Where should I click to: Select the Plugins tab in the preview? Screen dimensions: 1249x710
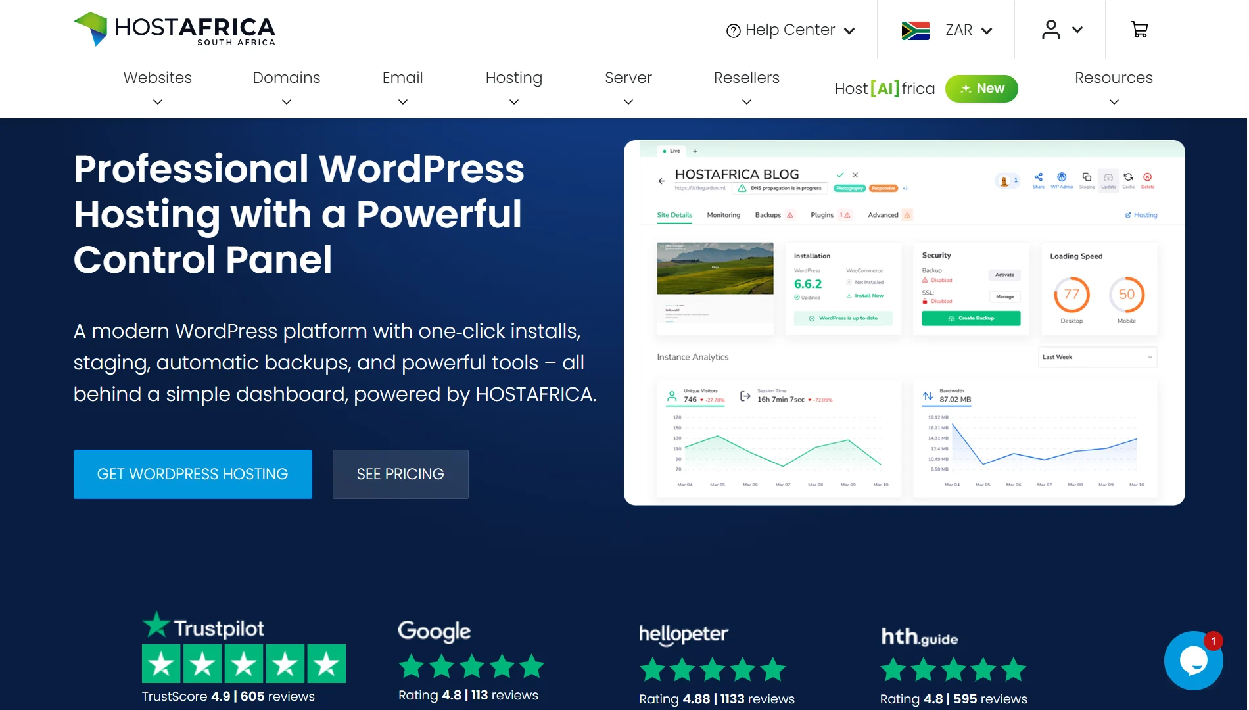[822, 215]
